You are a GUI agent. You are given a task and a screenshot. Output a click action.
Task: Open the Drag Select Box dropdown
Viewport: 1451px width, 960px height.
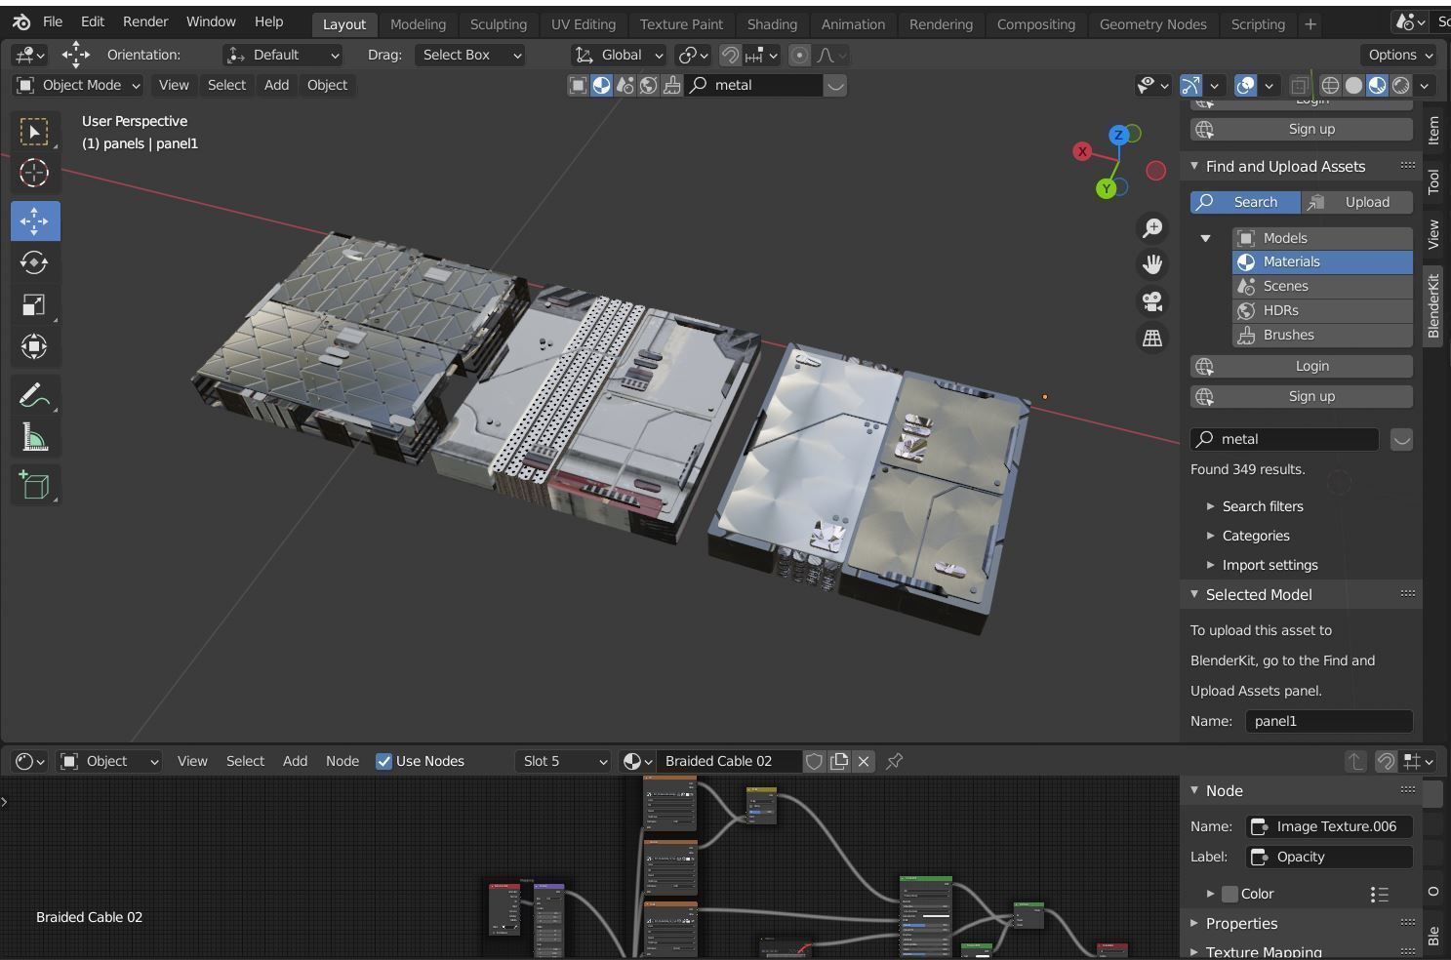click(x=470, y=56)
